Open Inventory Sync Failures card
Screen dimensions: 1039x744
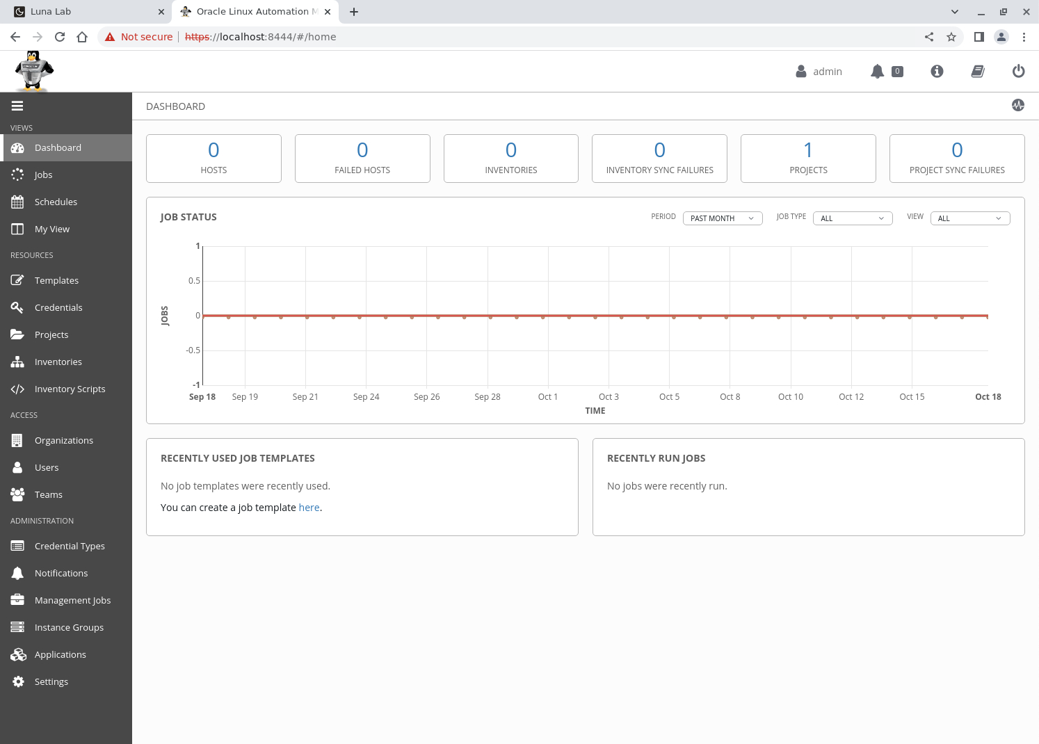(659, 159)
